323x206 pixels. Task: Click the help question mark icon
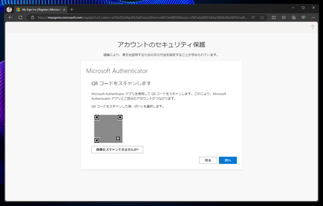312,27
